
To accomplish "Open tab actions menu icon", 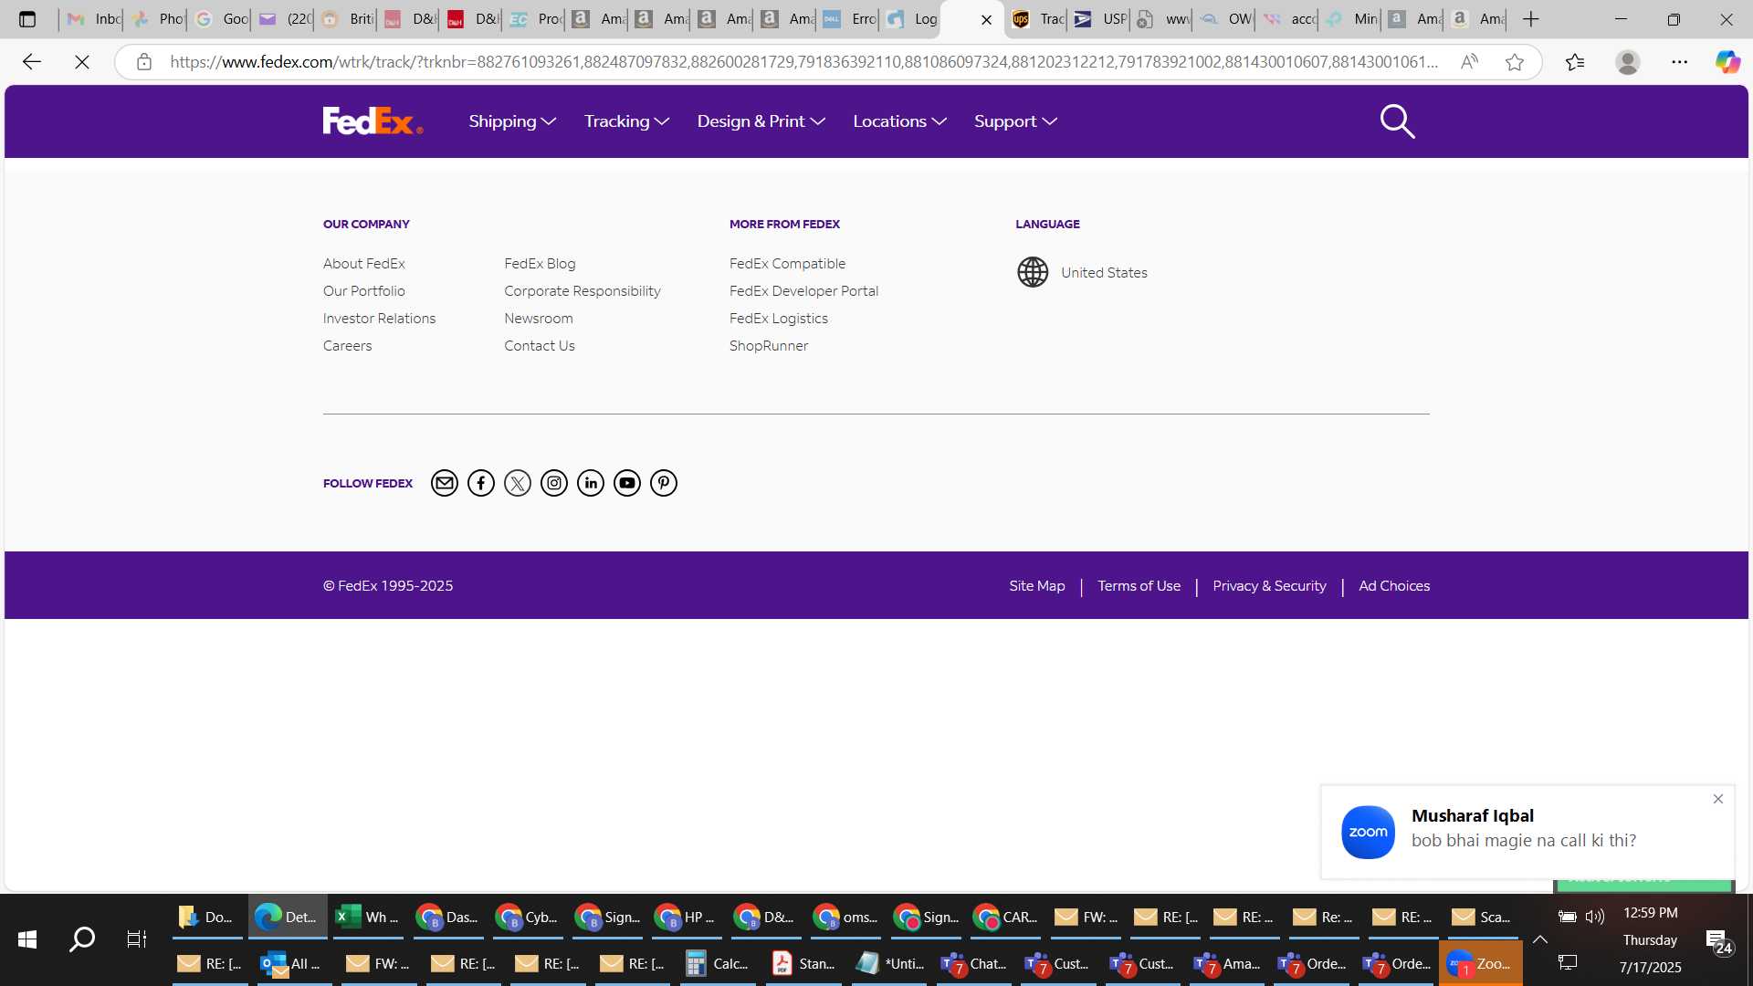I will [27, 19].
